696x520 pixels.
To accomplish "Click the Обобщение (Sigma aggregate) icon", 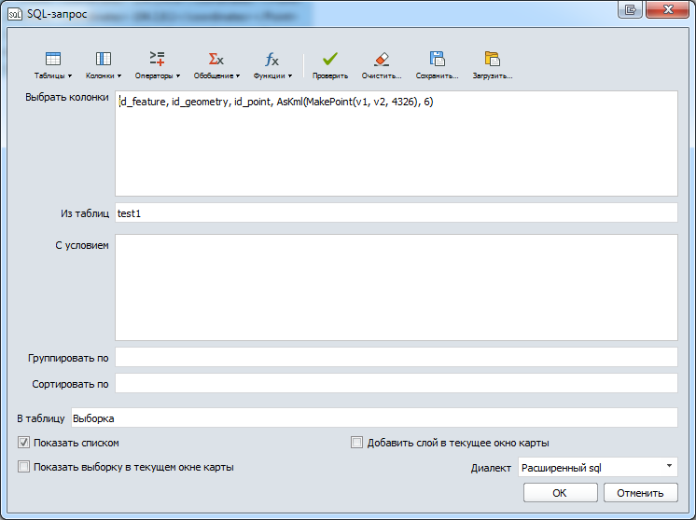I will [216, 60].
